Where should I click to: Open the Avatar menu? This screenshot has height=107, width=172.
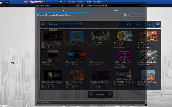point(81,2)
